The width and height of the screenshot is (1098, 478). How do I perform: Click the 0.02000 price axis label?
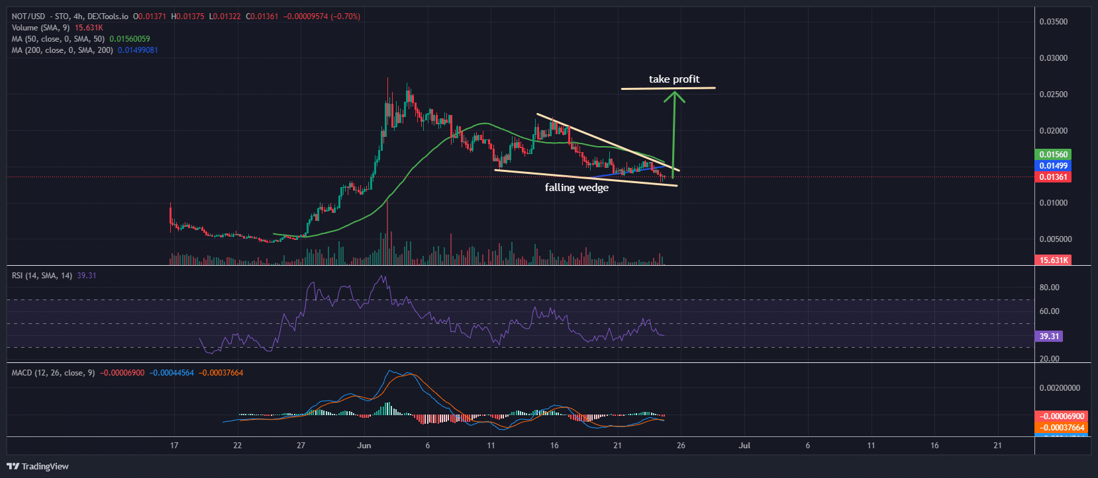click(x=1053, y=131)
